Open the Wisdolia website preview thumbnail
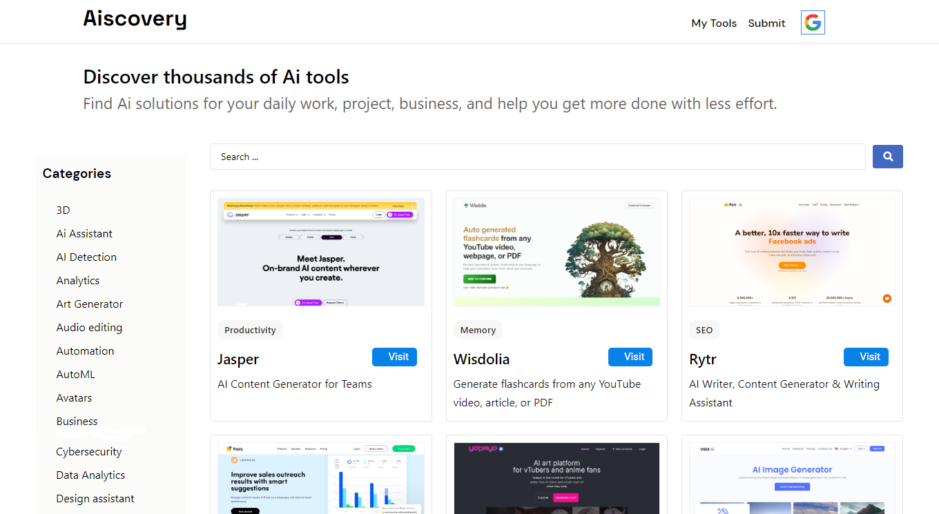939x514 pixels. tap(556, 252)
